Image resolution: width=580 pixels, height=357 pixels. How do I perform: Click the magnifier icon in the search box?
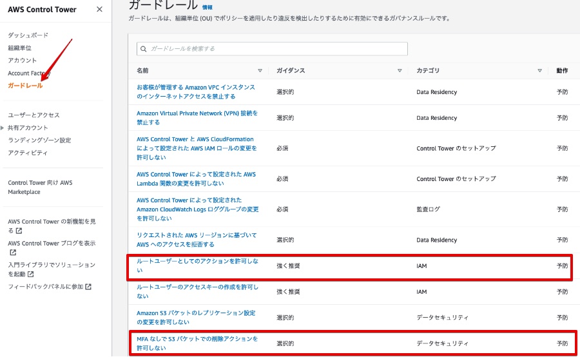coord(144,49)
